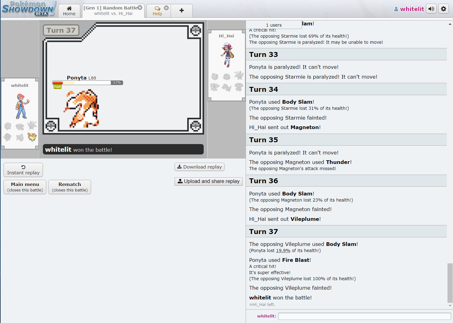The width and height of the screenshot is (453, 323).
Task: Download the battle replay
Action: point(199,167)
